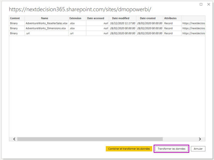The height and width of the screenshot is (160, 214).
Task: Select the Date modified column header
Action: [x=122, y=18]
